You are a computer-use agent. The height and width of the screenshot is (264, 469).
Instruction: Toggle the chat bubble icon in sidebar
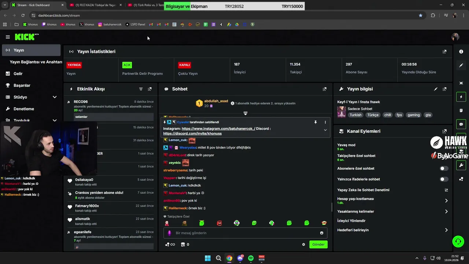point(461,124)
